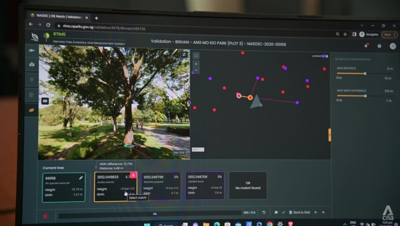Zoom out on the tree map
The height and width of the screenshot is (226, 400).
196,71
